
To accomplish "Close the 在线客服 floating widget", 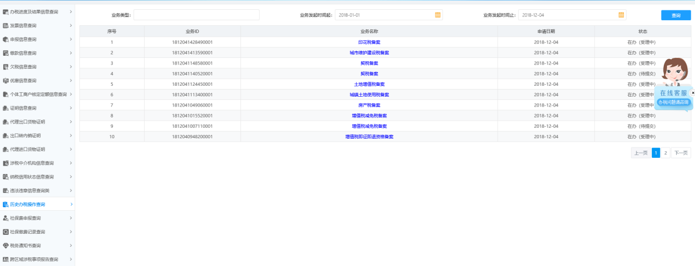I will coord(693,93).
